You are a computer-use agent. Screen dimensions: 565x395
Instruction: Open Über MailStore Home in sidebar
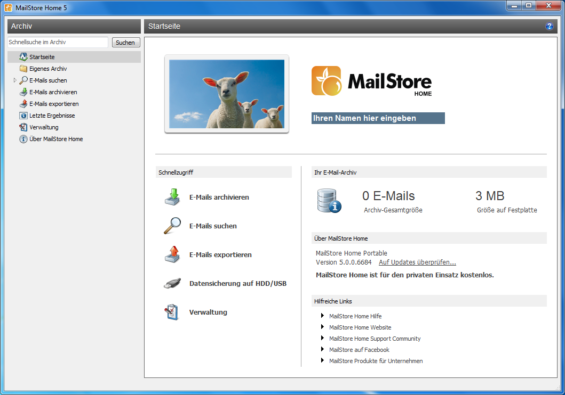click(x=56, y=139)
